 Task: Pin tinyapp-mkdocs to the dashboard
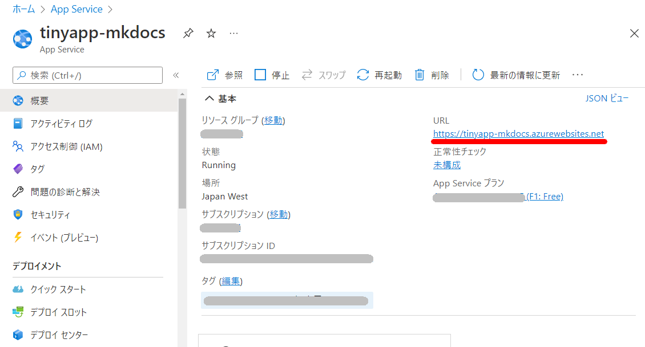188,34
